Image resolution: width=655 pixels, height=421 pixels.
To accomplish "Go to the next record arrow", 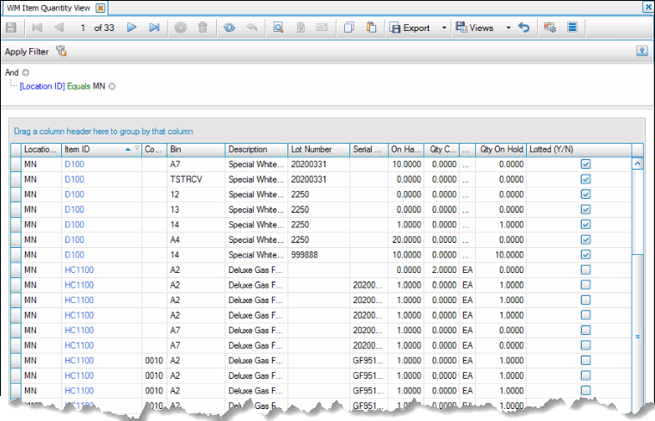I will coord(132,28).
